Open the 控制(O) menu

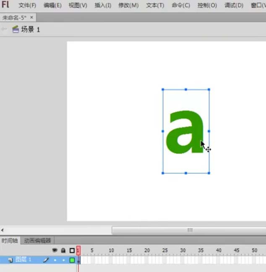[x=207, y=5]
